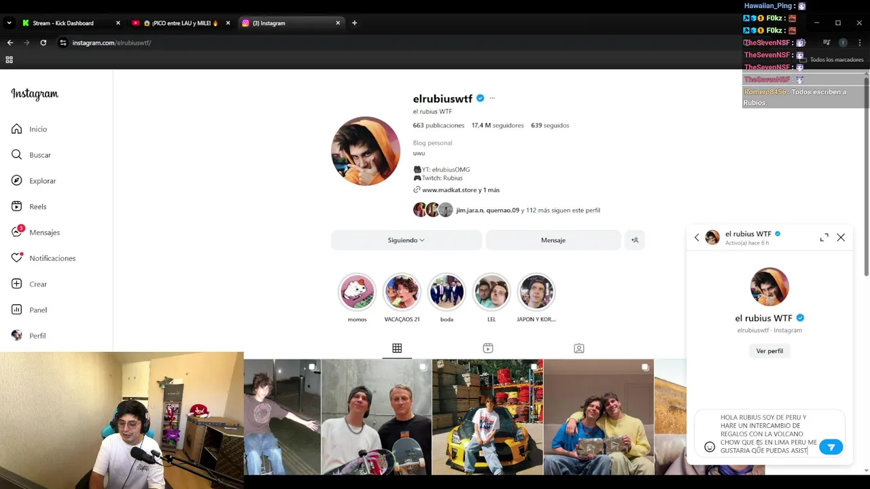
Task: Close the el rubius WTF chat popup
Action: (841, 237)
